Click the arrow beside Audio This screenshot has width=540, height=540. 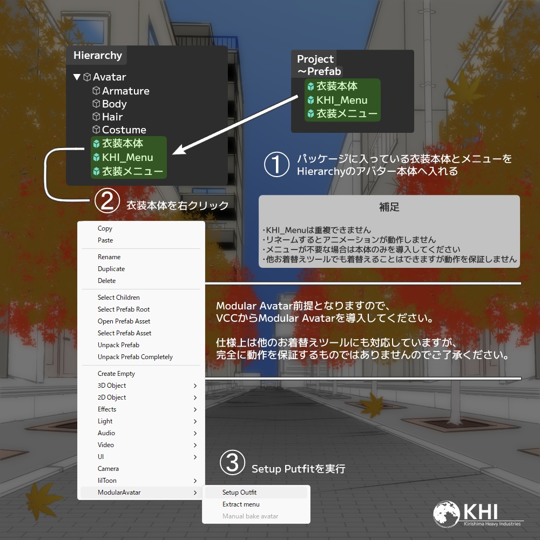click(195, 433)
